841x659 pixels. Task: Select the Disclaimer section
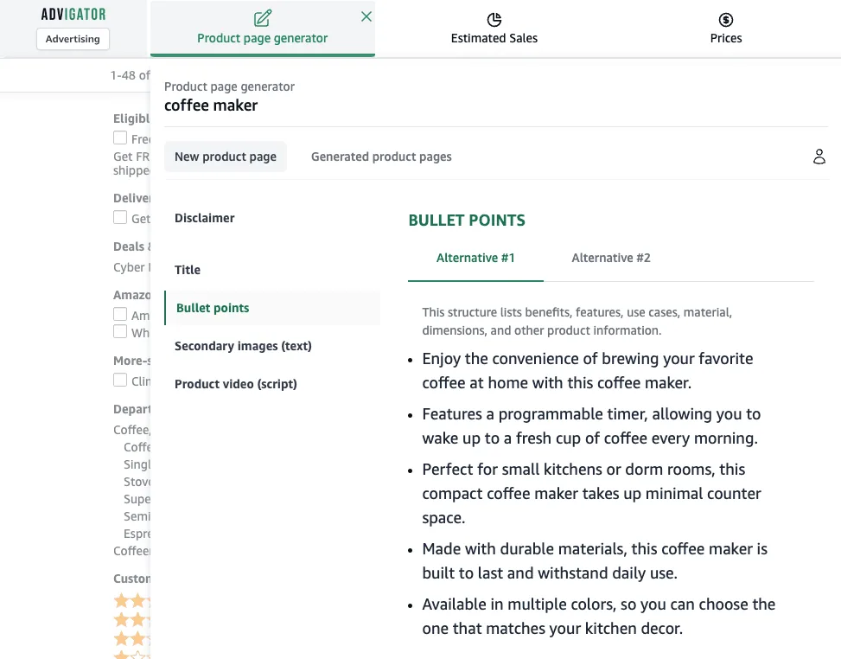click(x=204, y=219)
